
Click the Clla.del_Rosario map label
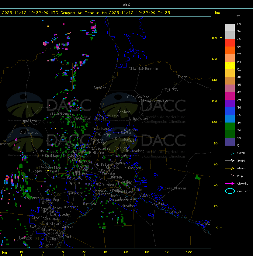click(x=143, y=69)
